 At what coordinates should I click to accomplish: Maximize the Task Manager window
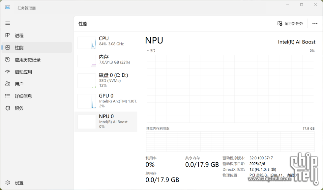coord(302,5)
